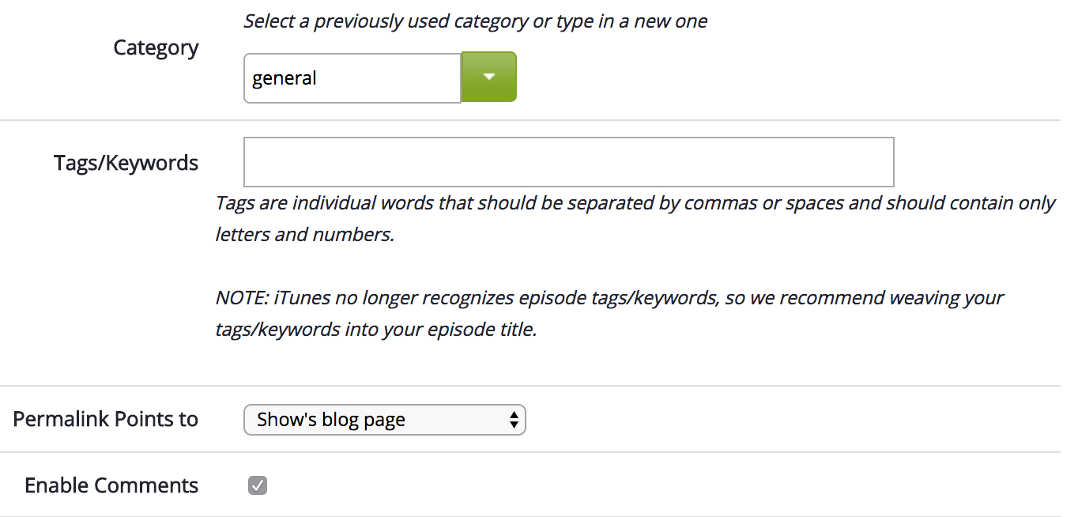This screenshot has width=1078, height=517.
Task: Open the green Category dropdown button
Action: pyautogui.click(x=488, y=77)
